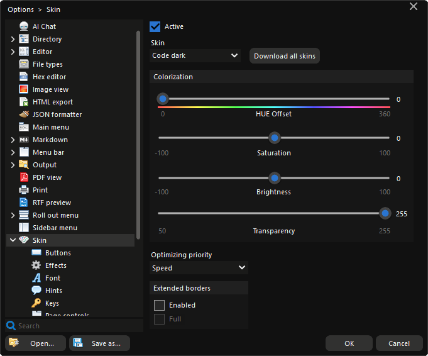Click the Search magnifier icon
The width and height of the screenshot is (428, 356).
click(11, 326)
